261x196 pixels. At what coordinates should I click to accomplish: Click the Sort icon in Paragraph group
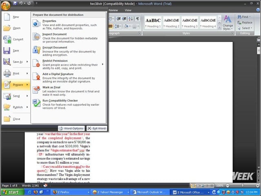pos(130,19)
